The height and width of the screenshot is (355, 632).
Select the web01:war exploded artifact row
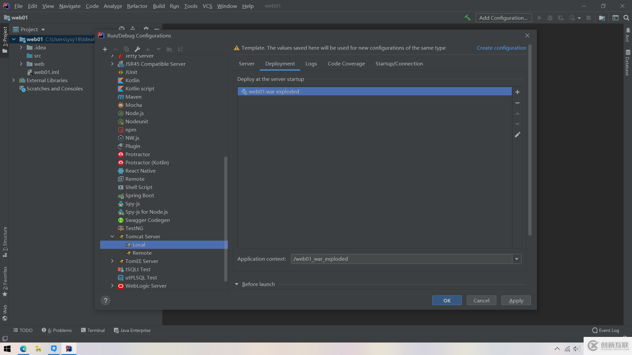(374, 91)
